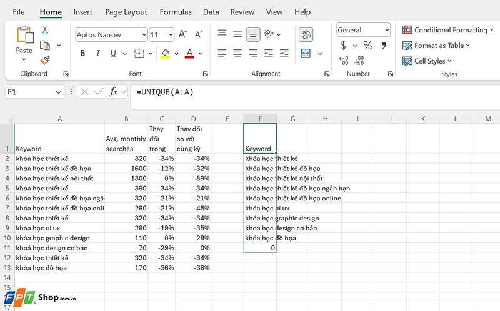
Task: Toggle Bold formatting
Action: 82,54
